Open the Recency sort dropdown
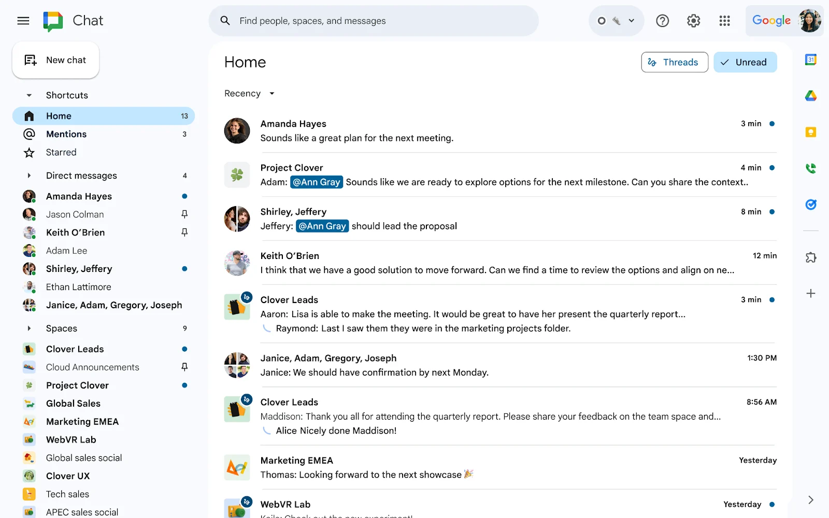The height and width of the screenshot is (518, 829). pyautogui.click(x=249, y=93)
